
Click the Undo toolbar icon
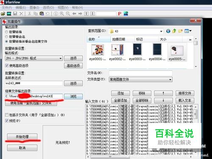tap(47, 14)
